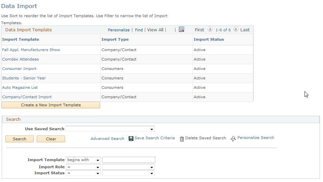Open the Students - Senior Year template

click(x=24, y=78)
